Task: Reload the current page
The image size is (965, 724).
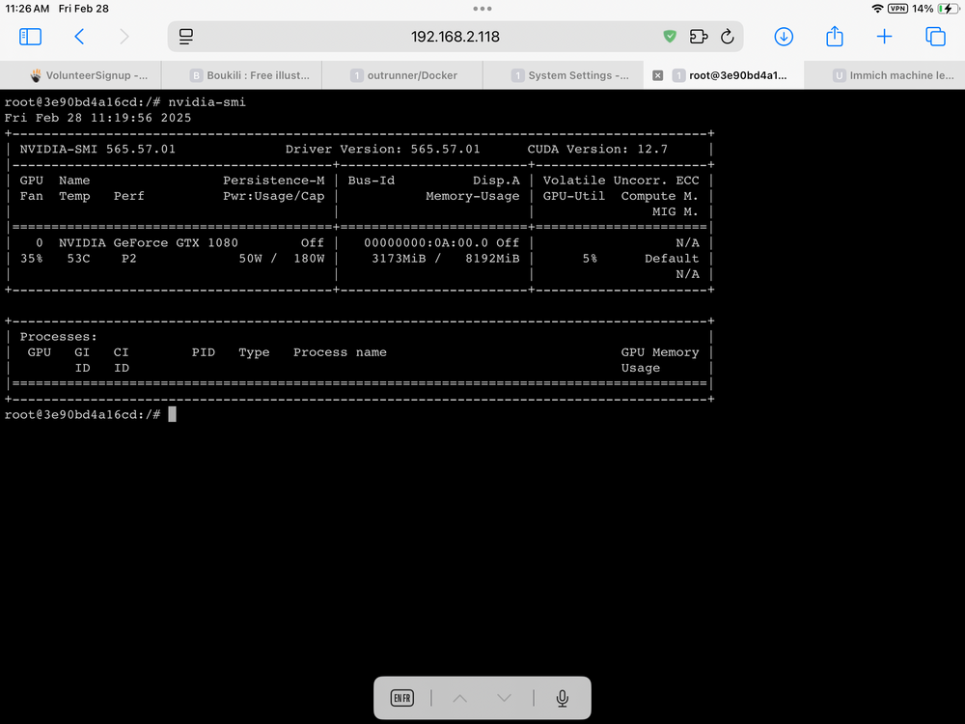Action: pos(728,37)
